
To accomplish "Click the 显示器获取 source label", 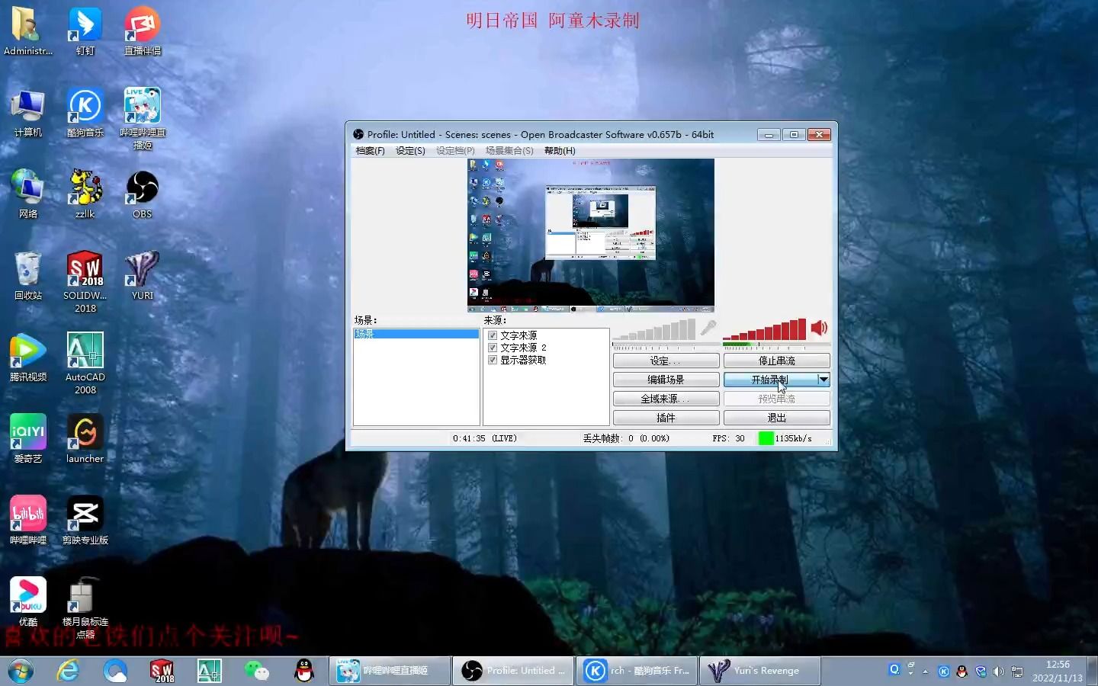I will click(523, 360).
